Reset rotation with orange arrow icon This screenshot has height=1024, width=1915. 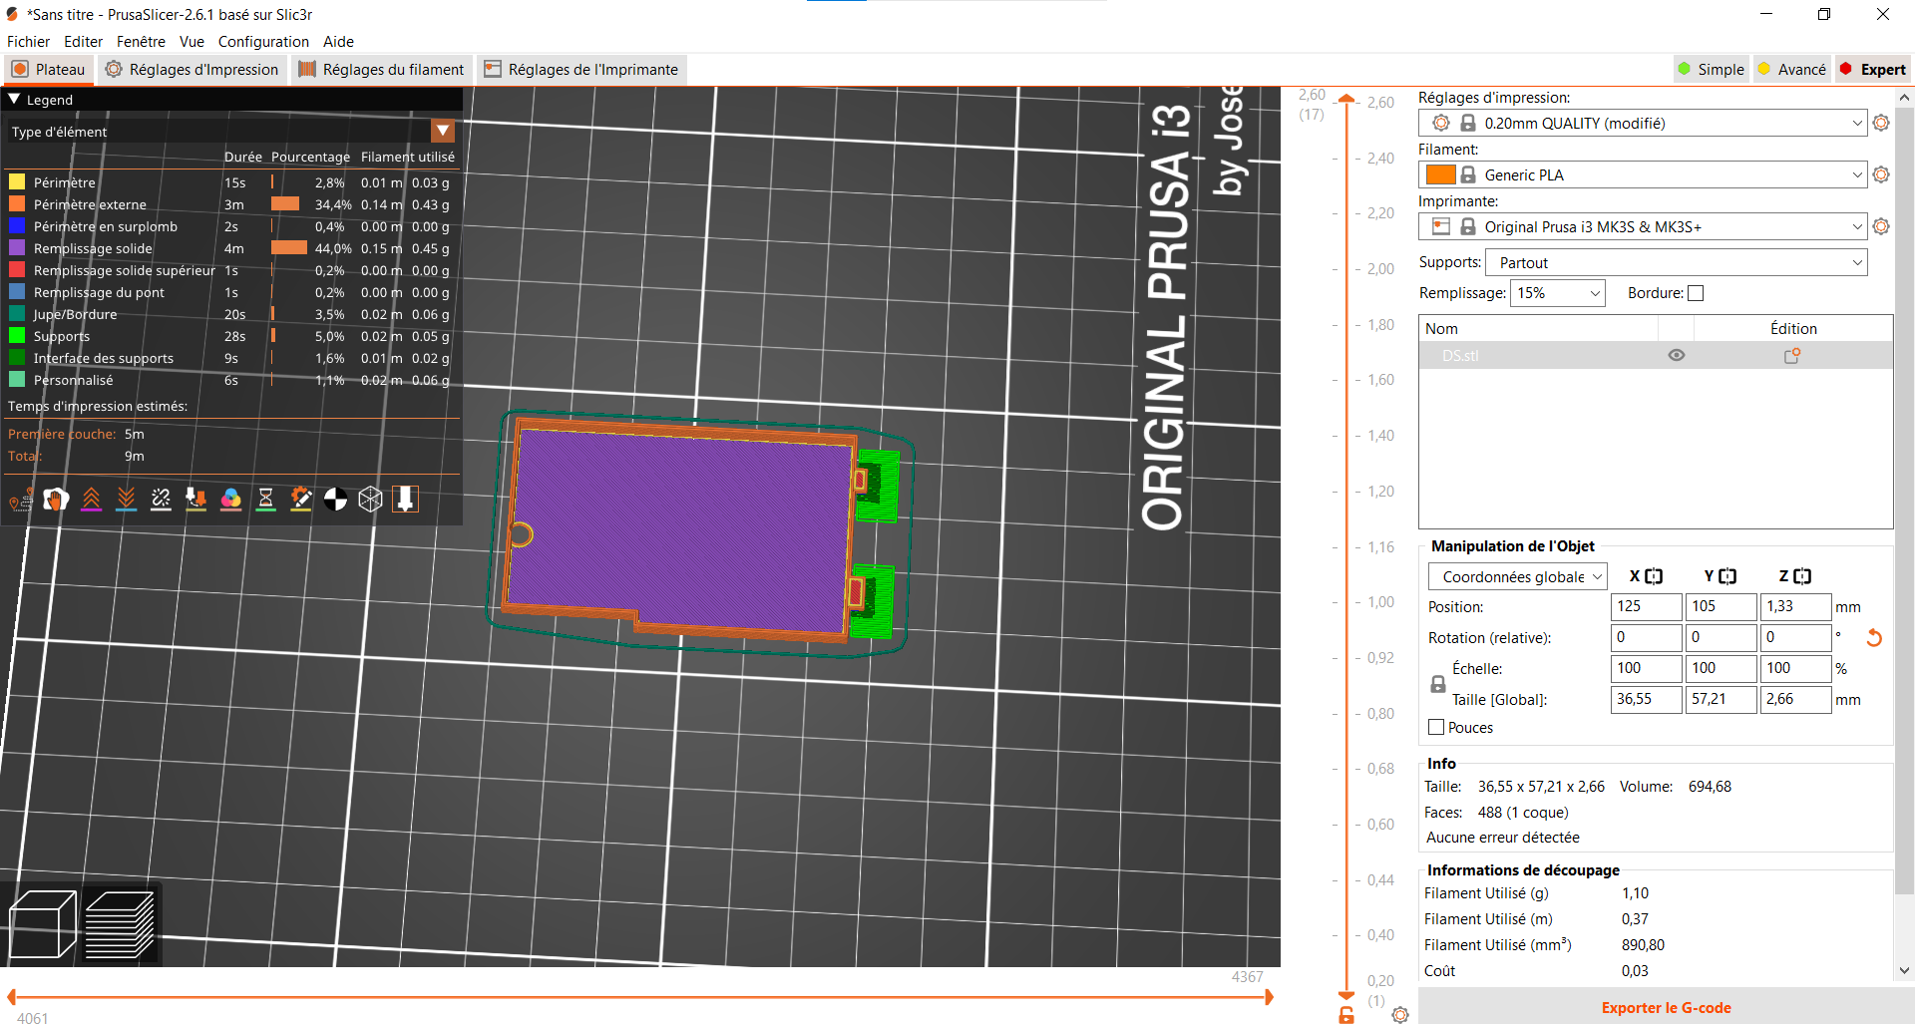1874,638
